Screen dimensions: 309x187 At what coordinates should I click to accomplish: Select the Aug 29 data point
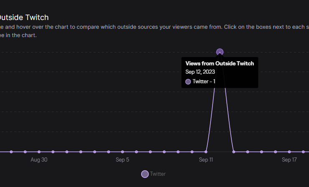tap(25, 152)
